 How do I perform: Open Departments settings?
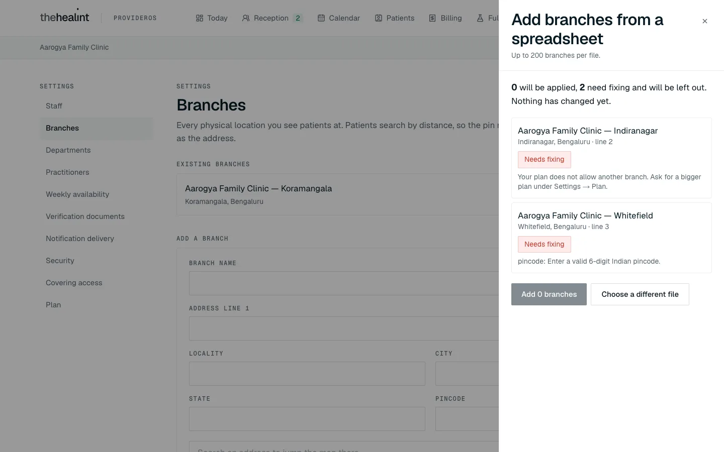pyautogui.click(x=97, y=150)
